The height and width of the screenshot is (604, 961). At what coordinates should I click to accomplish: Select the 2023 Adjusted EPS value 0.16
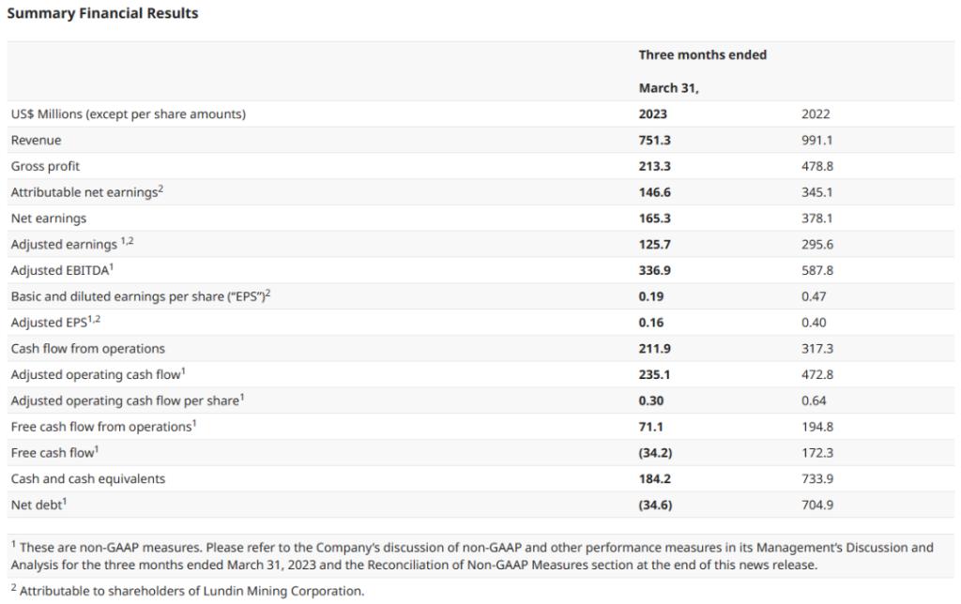[x=651, y=323]
